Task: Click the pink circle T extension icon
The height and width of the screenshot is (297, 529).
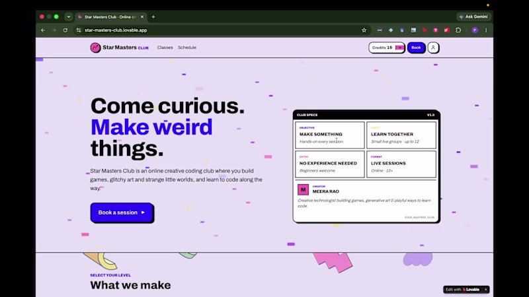Action: 436,30
